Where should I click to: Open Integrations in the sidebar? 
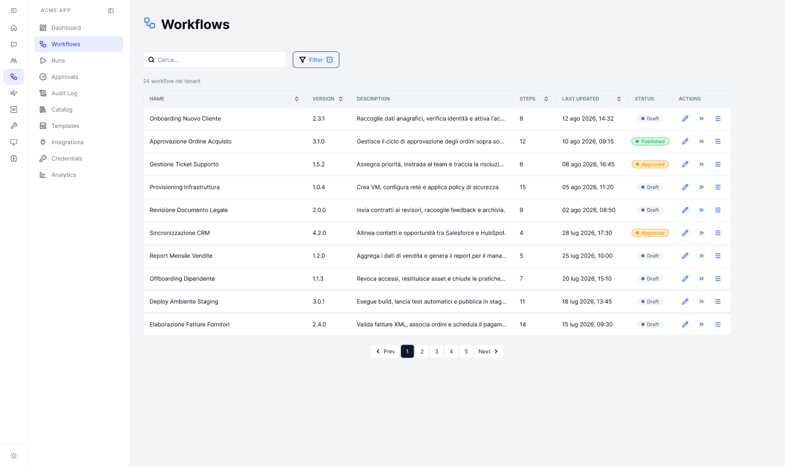click(78, 142)
